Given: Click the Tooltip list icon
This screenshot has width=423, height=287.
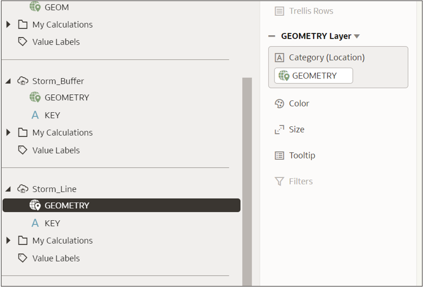Looking at the screenshot, I should (x=279, y=156).
